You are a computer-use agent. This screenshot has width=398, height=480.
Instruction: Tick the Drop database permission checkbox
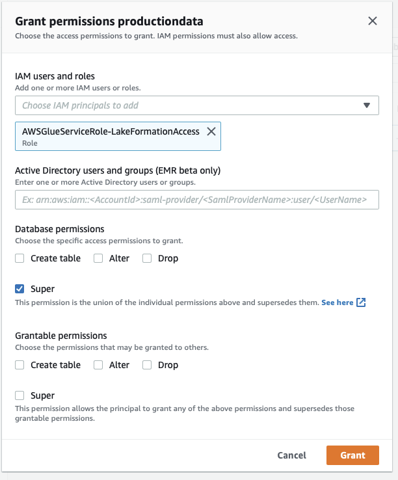[147, 258]
